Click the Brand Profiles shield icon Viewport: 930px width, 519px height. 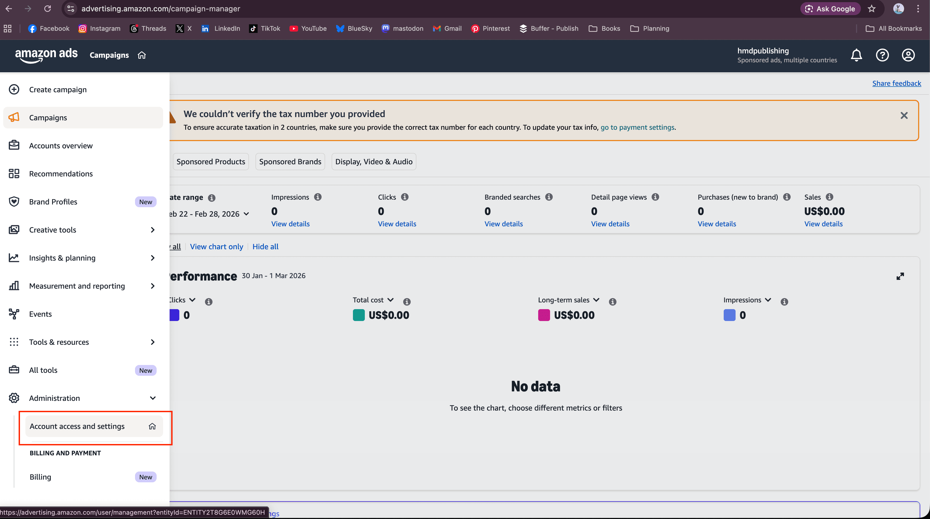[14, 202]
